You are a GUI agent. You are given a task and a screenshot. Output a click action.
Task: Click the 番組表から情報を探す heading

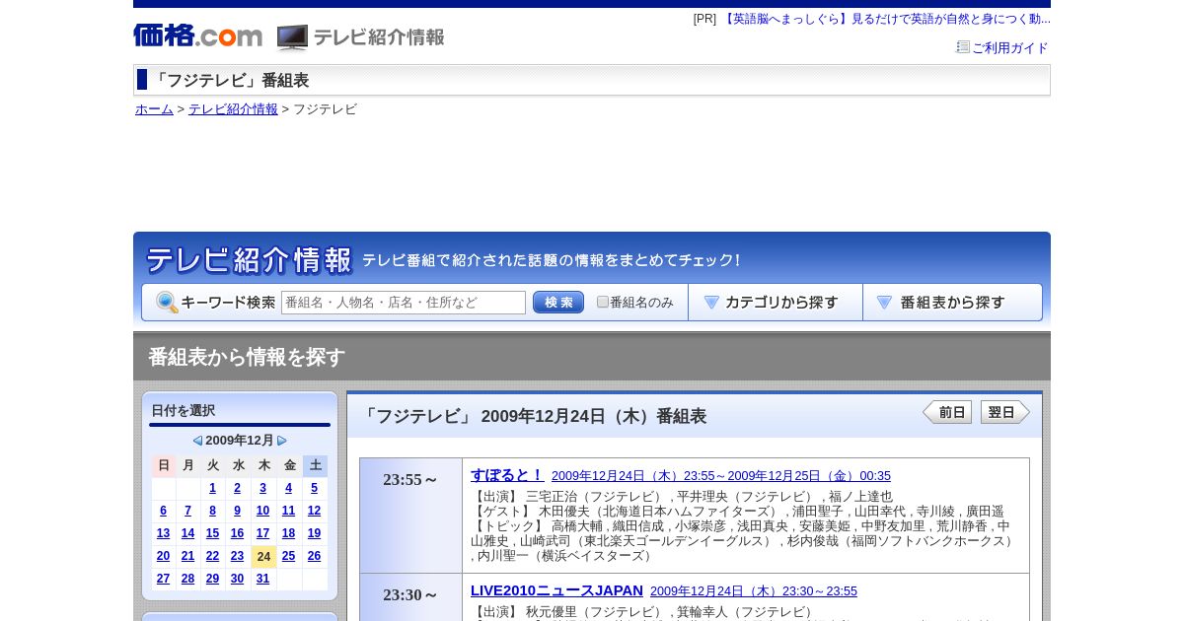(x=247, y=357)
